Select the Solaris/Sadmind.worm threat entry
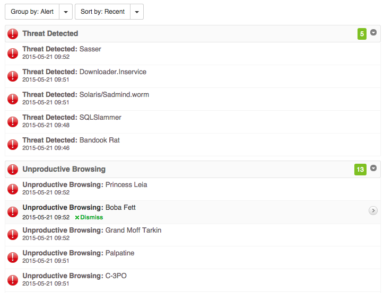The height and width of the screenshot is (293, 392). (x=114, y=95)
